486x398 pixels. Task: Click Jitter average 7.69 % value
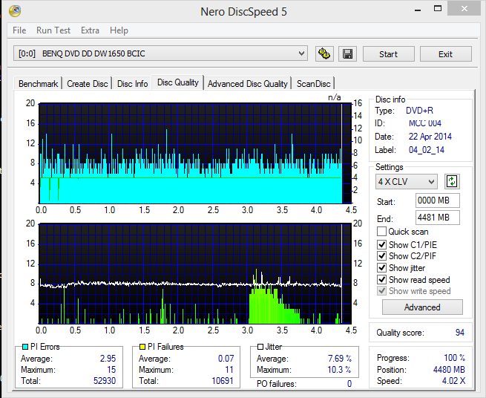tap(340, 359)
